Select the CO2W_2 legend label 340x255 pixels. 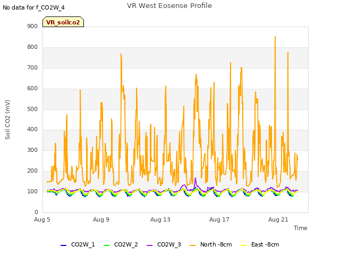point(126,244)
